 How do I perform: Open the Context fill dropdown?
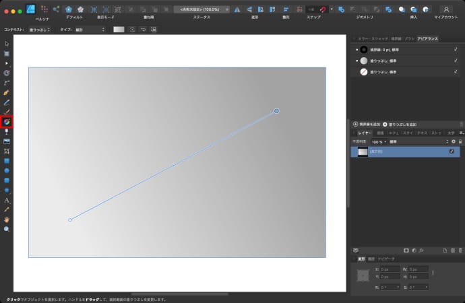pos(39,30)
